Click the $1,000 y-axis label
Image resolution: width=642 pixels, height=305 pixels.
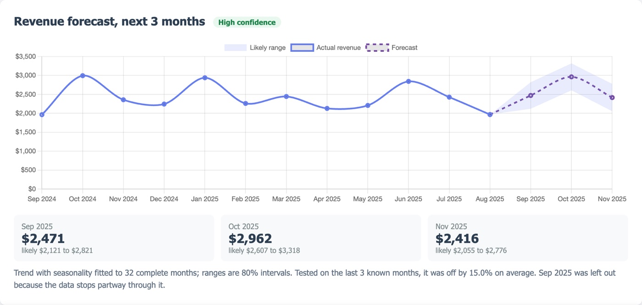pyautogui.click(x=26, y=151)
